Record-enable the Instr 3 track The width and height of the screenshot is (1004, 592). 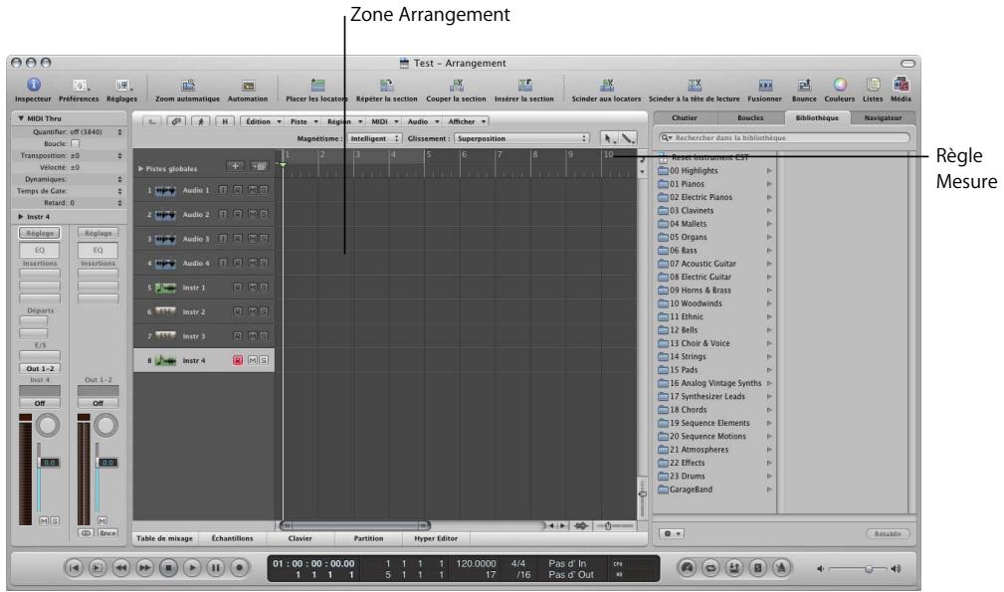[x=238, y=336]
